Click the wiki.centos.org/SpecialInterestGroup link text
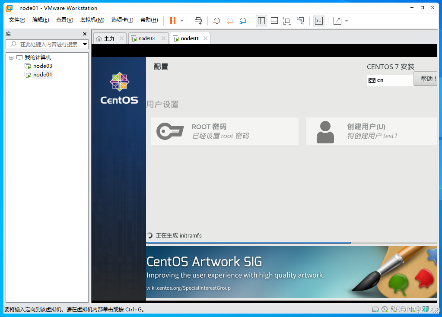Screen dimensions: 442x317 pos(188,288)
